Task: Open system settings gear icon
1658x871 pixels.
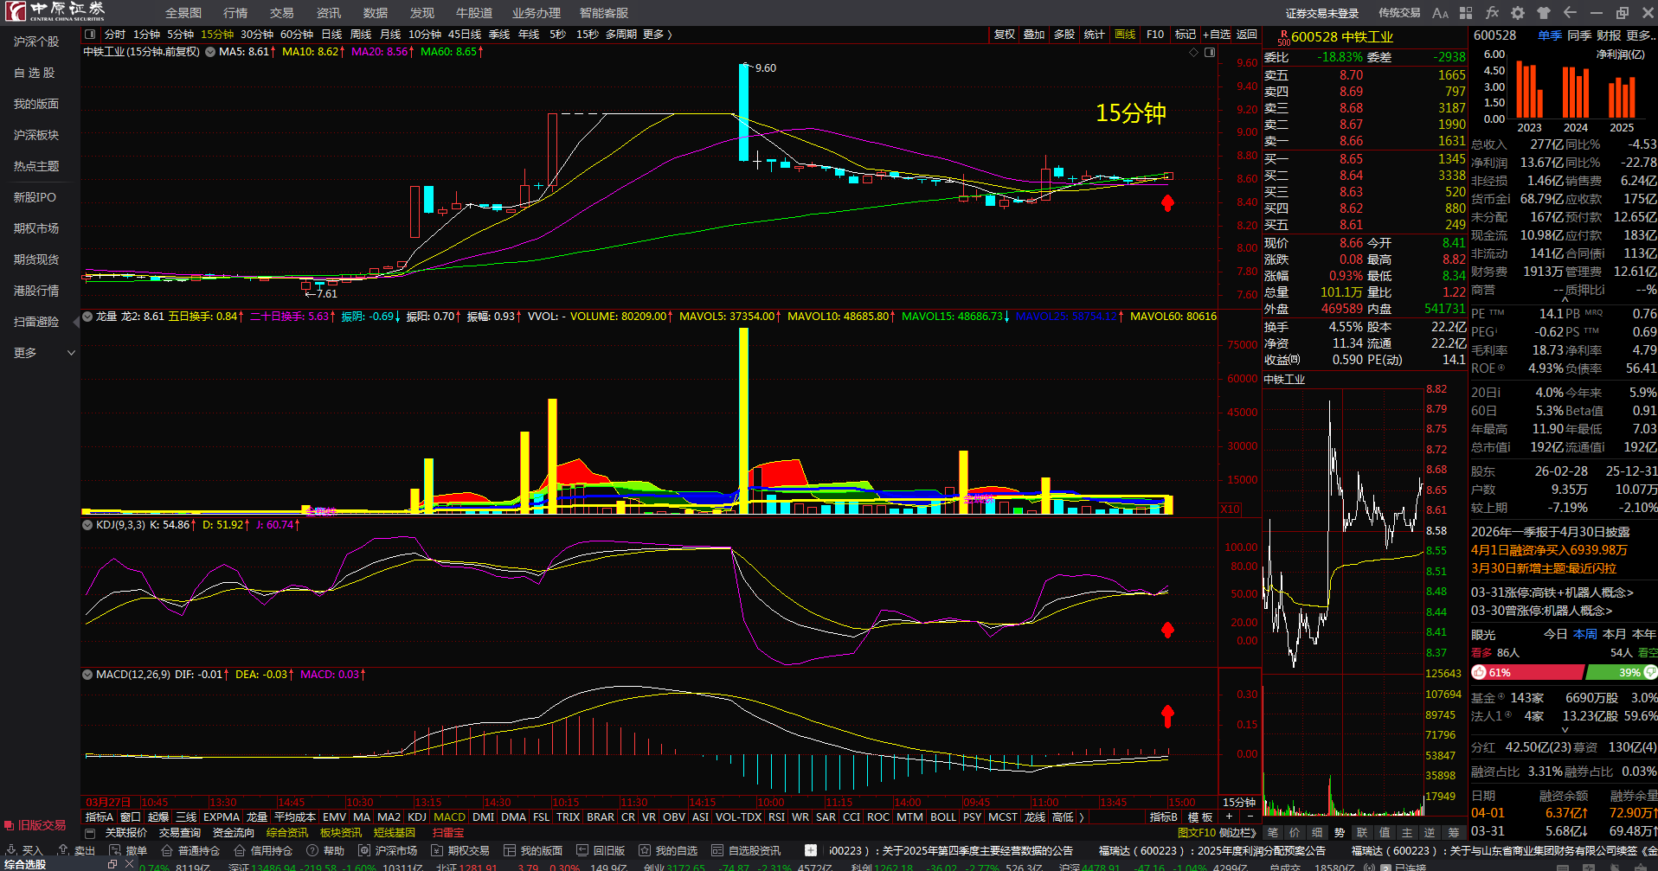Action: click(1518, 13)
